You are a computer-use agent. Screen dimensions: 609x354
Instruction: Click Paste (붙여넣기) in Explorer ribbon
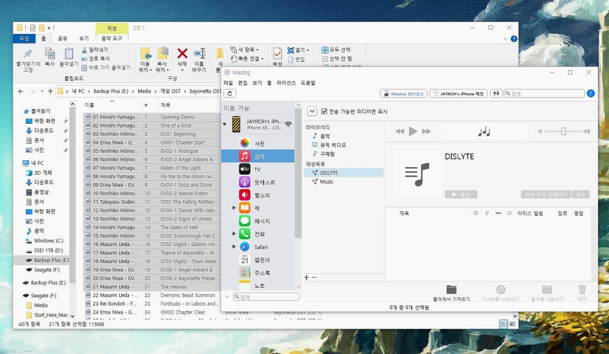69,57
